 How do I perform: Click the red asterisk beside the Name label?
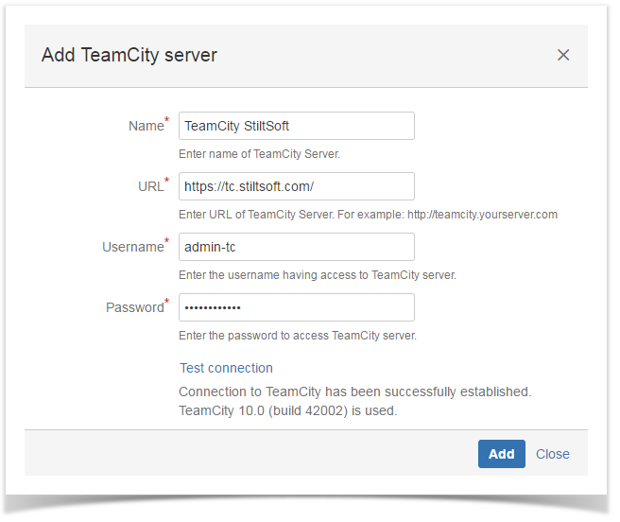(x=167, y=121)
